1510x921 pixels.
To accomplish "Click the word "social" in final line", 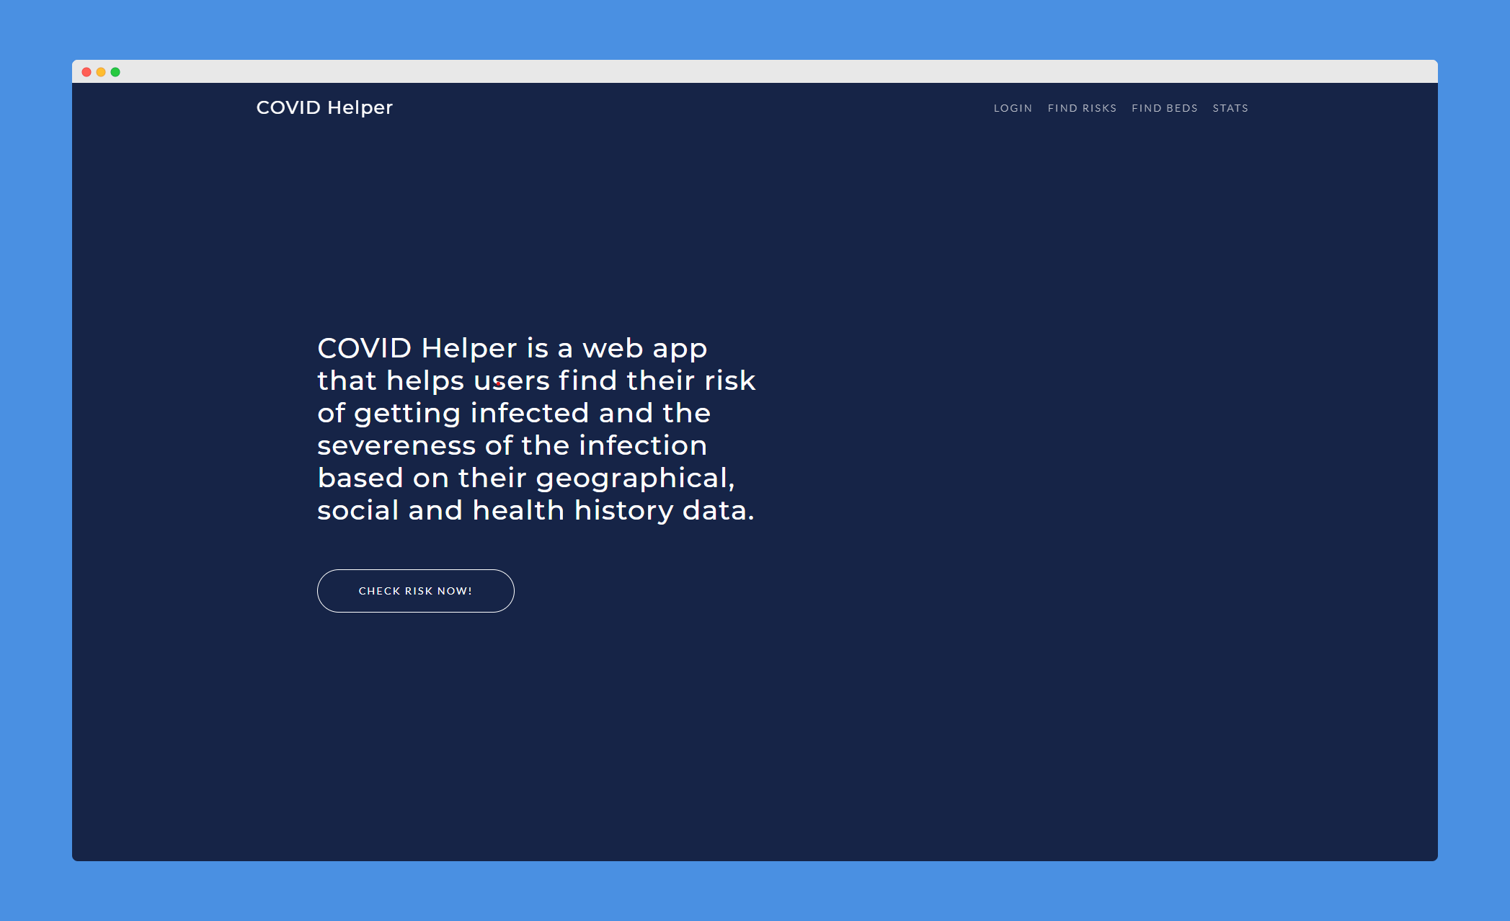I will pyautogui.click(x=357, y=511).
